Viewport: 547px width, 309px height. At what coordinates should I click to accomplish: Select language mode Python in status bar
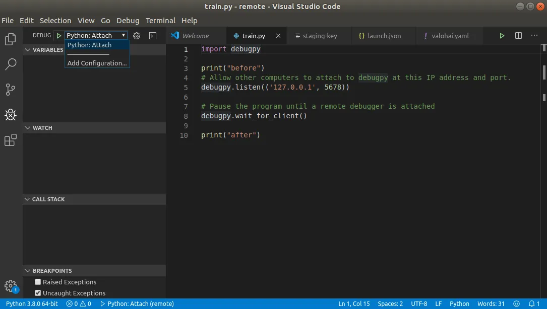(x=459, y=304)
